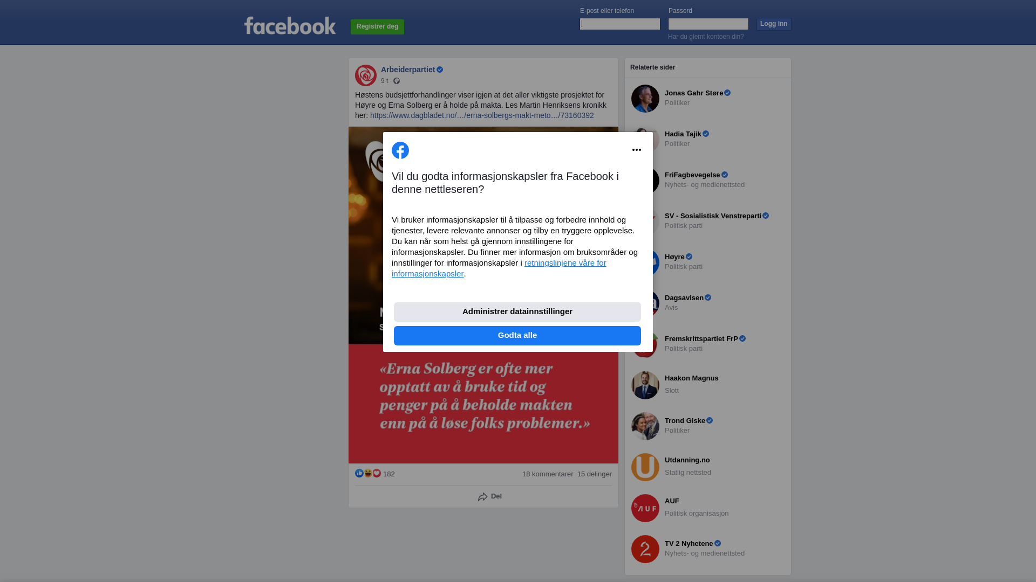Open the three-dots menu in cookie dialog
The height and width of the screenshot is (582, 1036).
[x=637, y=150]
